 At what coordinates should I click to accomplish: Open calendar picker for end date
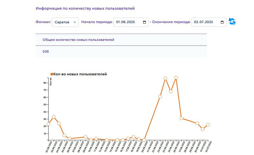222,22
